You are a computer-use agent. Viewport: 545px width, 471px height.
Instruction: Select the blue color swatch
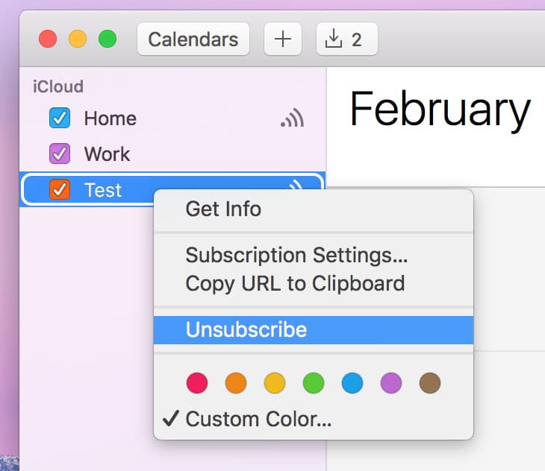(352, 383)
